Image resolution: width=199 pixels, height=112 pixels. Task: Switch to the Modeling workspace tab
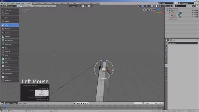point(35,3)
